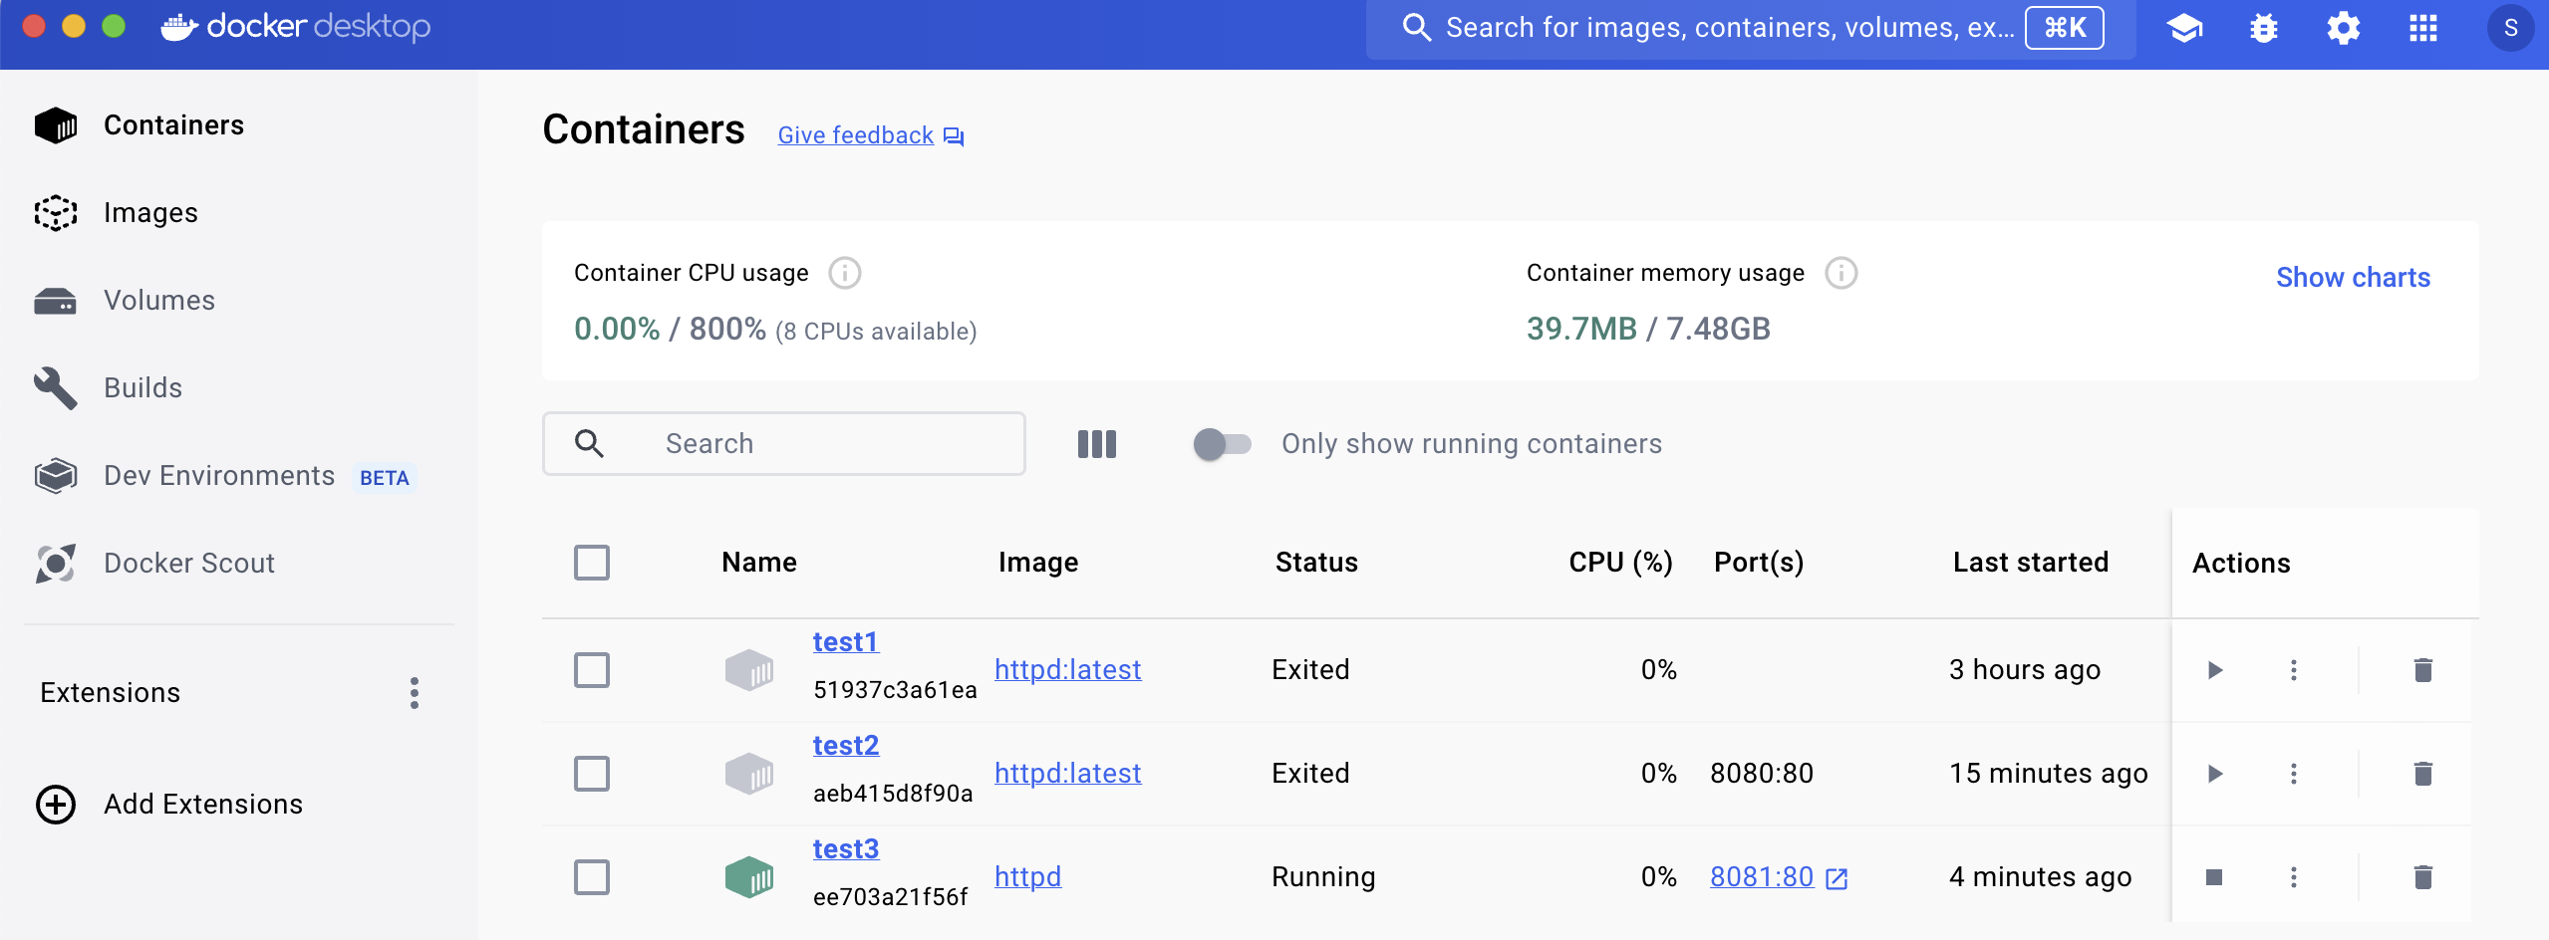Stop the running test3 container
This screenshot has height=940, width=2549.
click(2214, 877)
